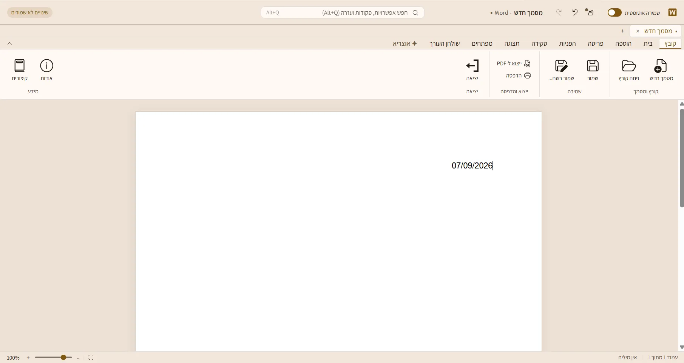Open the תצוגה ribbon tab
The width and height of the screenshot is (684, 363).
coord(512,43)
